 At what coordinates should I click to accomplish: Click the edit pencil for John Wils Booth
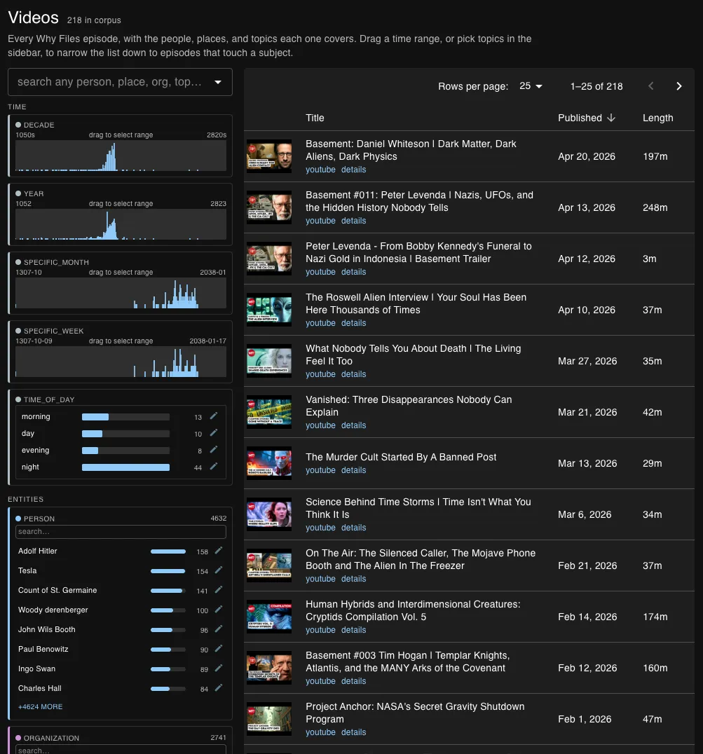tap(219, 629)
